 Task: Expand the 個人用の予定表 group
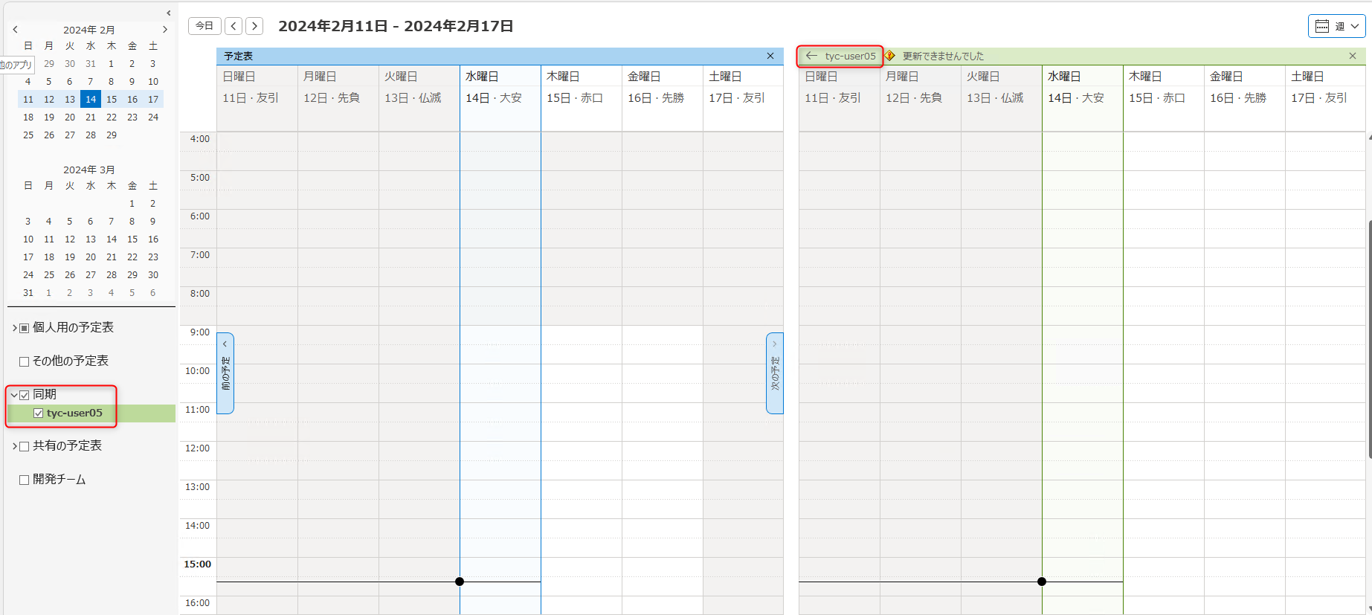[14, 328]
